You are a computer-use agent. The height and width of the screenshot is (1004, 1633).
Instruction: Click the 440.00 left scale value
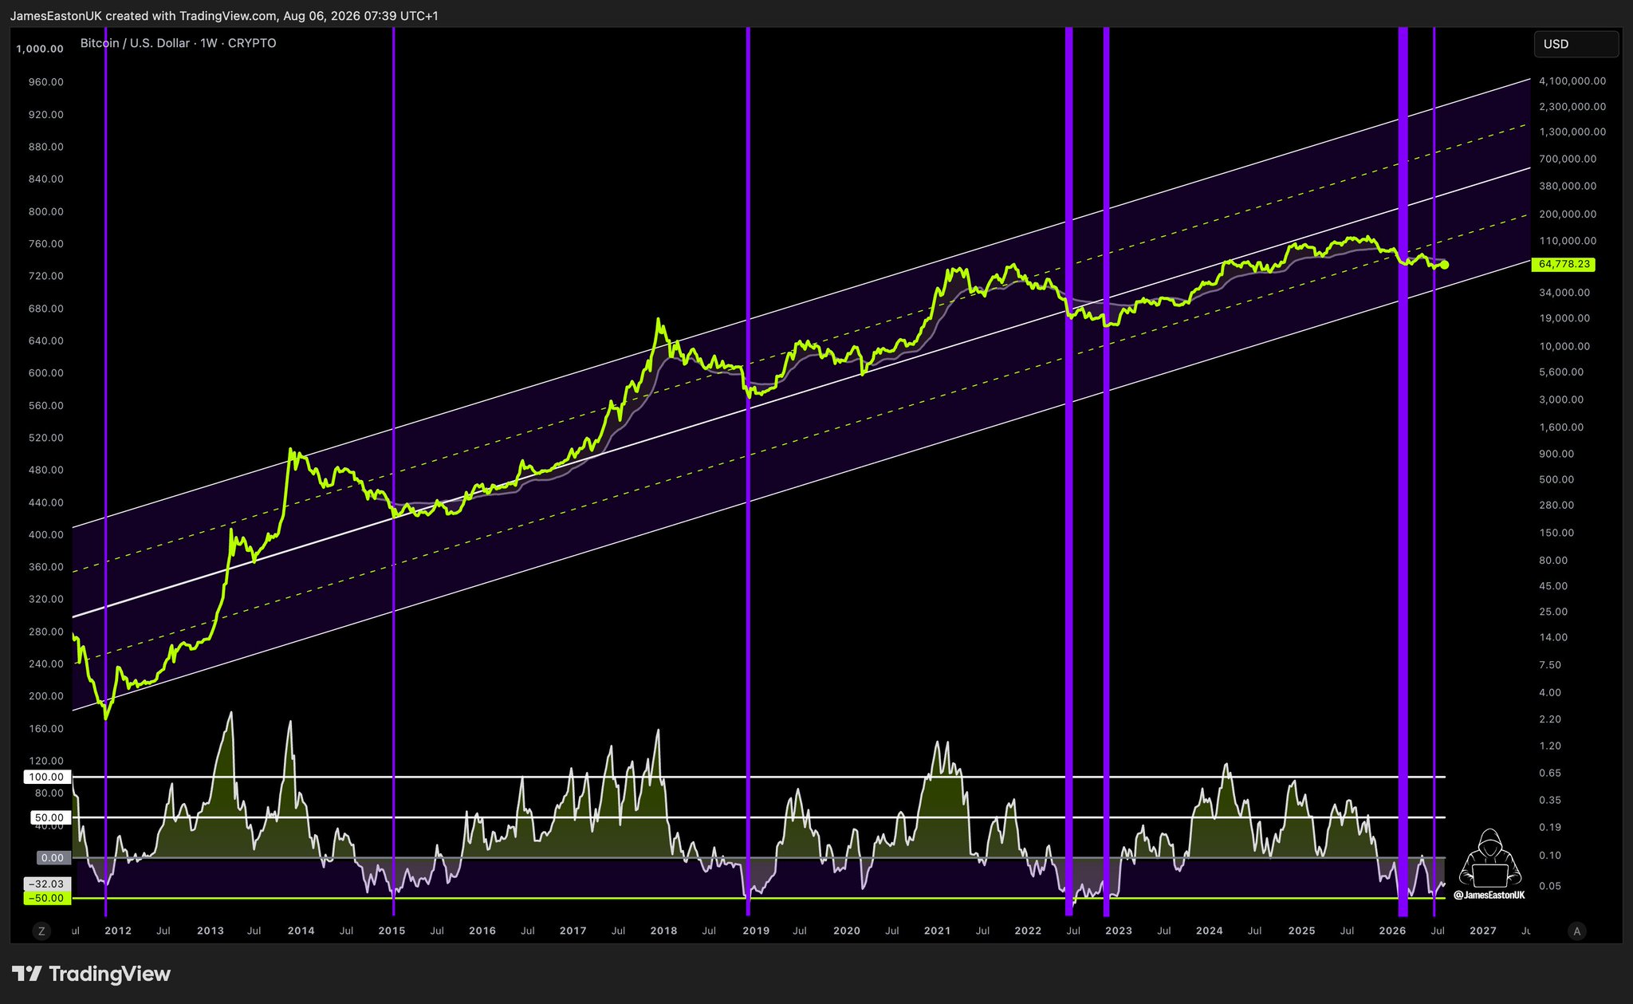[45, 503]
